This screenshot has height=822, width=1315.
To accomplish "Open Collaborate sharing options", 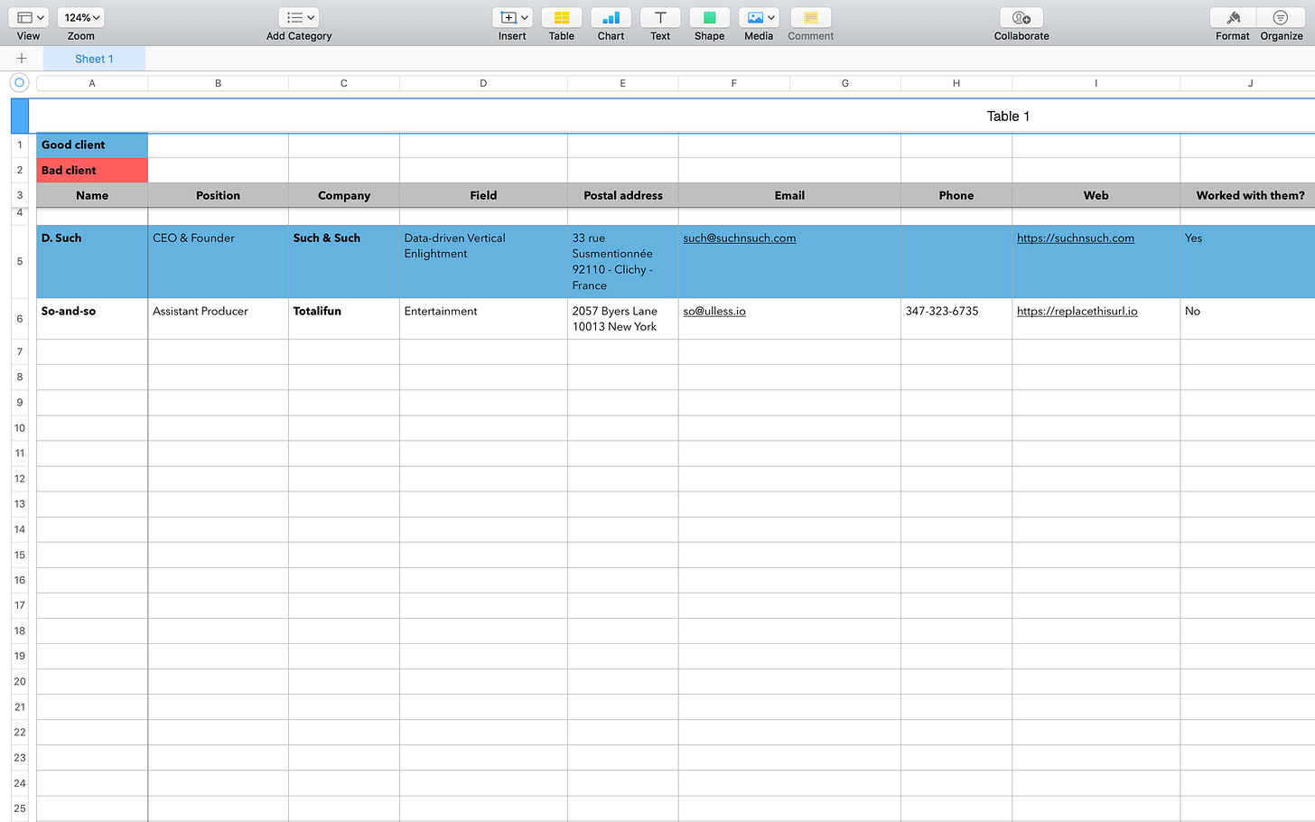I will pos(1021,18).
